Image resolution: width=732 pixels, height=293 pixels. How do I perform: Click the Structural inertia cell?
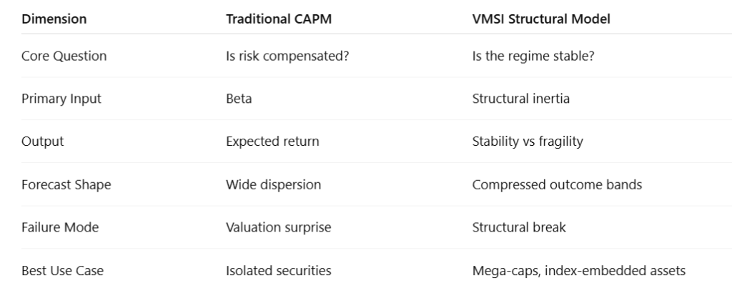pyautogui.click(x=520, y=99)
